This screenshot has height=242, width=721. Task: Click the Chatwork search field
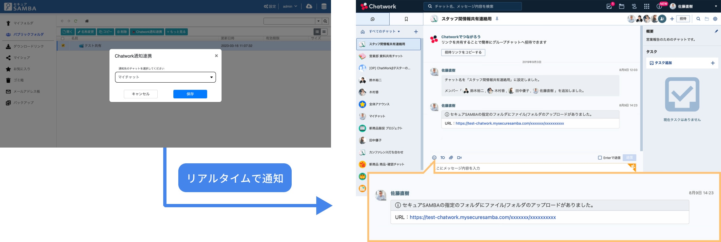point(473,6)
